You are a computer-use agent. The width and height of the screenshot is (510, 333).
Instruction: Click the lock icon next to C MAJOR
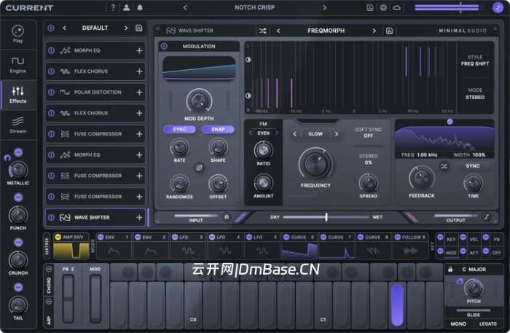tap(450, 270)
